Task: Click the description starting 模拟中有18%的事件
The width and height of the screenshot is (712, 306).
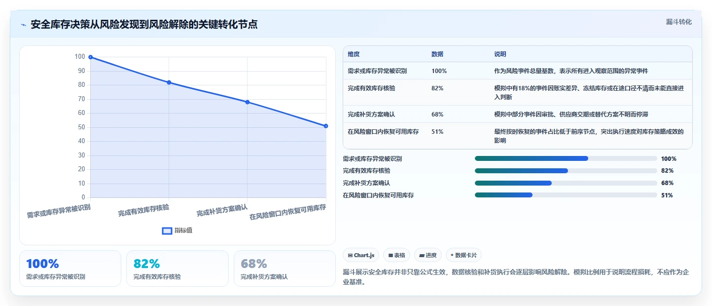Action: [x=589, y=92]
